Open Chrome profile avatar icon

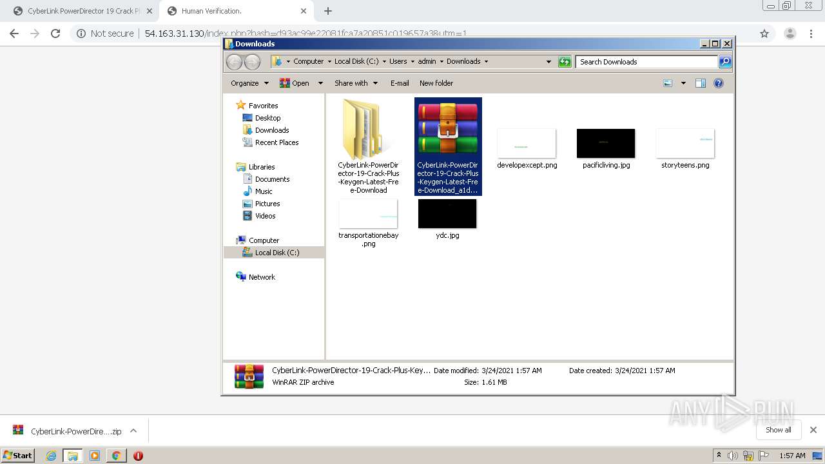coord(790,34)
